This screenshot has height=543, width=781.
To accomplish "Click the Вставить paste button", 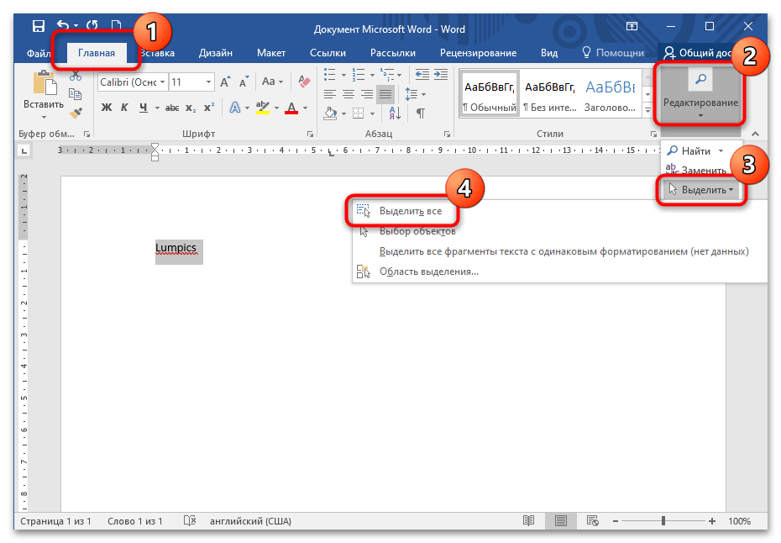I will (x=44, y=92).
